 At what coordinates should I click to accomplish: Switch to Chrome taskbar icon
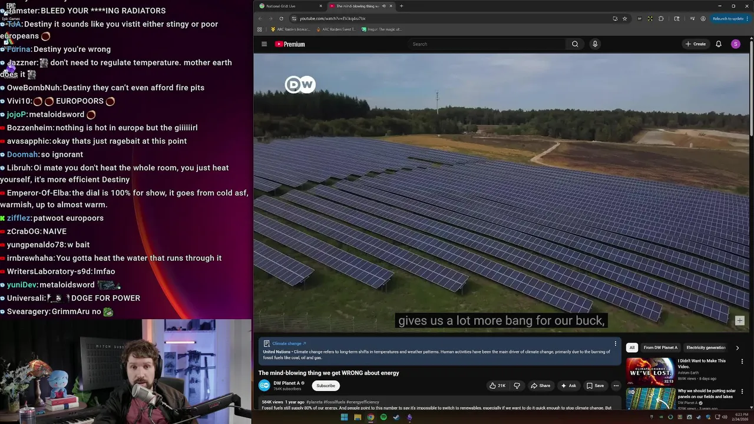(x=371, y=418)
